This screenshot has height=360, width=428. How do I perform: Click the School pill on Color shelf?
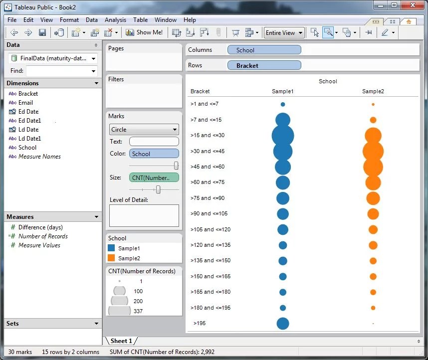[x=154, y=154]
